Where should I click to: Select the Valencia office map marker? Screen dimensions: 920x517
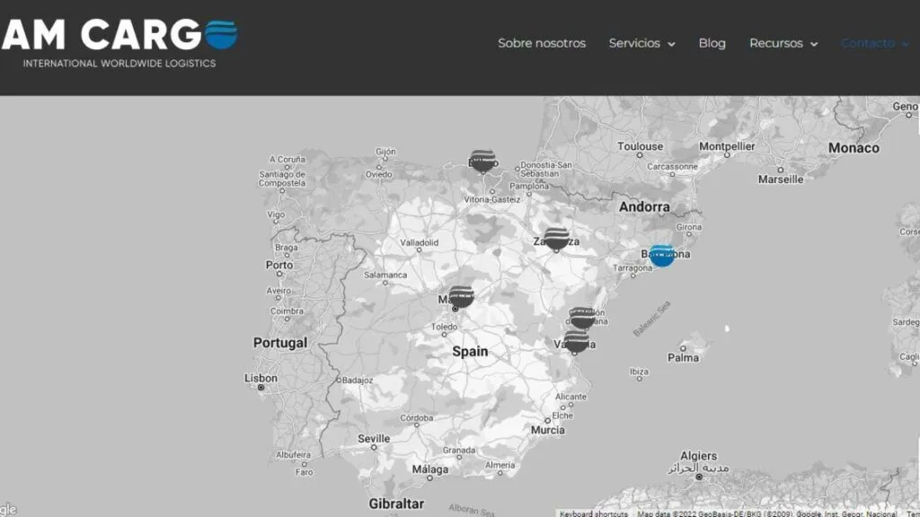coord(576,341)
